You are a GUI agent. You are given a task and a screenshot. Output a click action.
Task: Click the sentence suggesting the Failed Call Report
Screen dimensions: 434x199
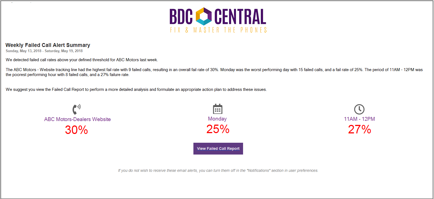136,89
